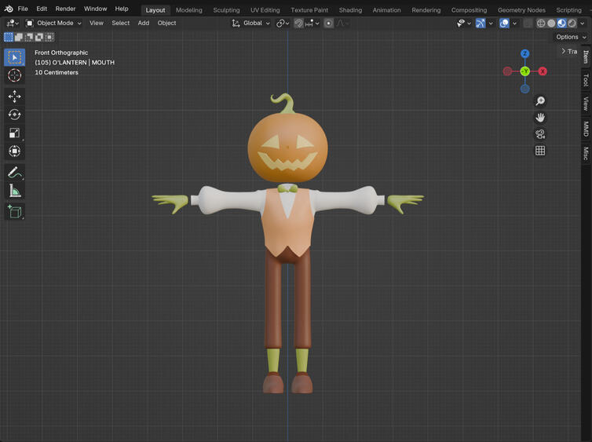592x442 pixels.
Task: Click the red X axis gizmo ball
Action: (x=543, y=71)
